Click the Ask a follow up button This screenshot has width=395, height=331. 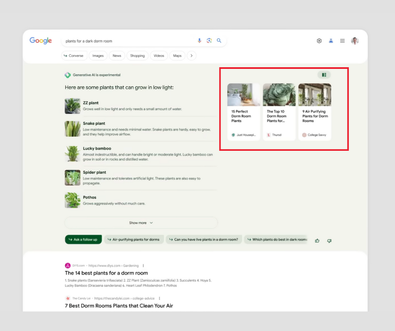click(x=83, y=239)
